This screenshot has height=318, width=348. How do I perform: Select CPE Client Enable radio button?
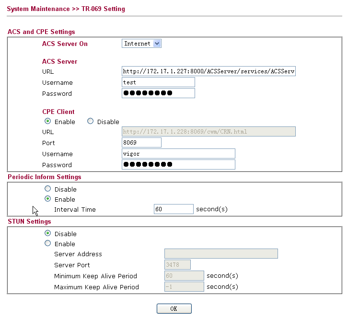click(x=47, y=121)
